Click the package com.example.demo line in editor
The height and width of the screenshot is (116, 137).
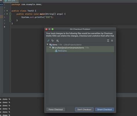pos(27,4)
